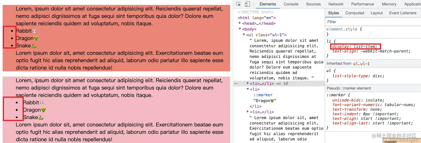
Task: Click the font-variant-numeric: tabular-nums declaration
Action: point(374,105)
